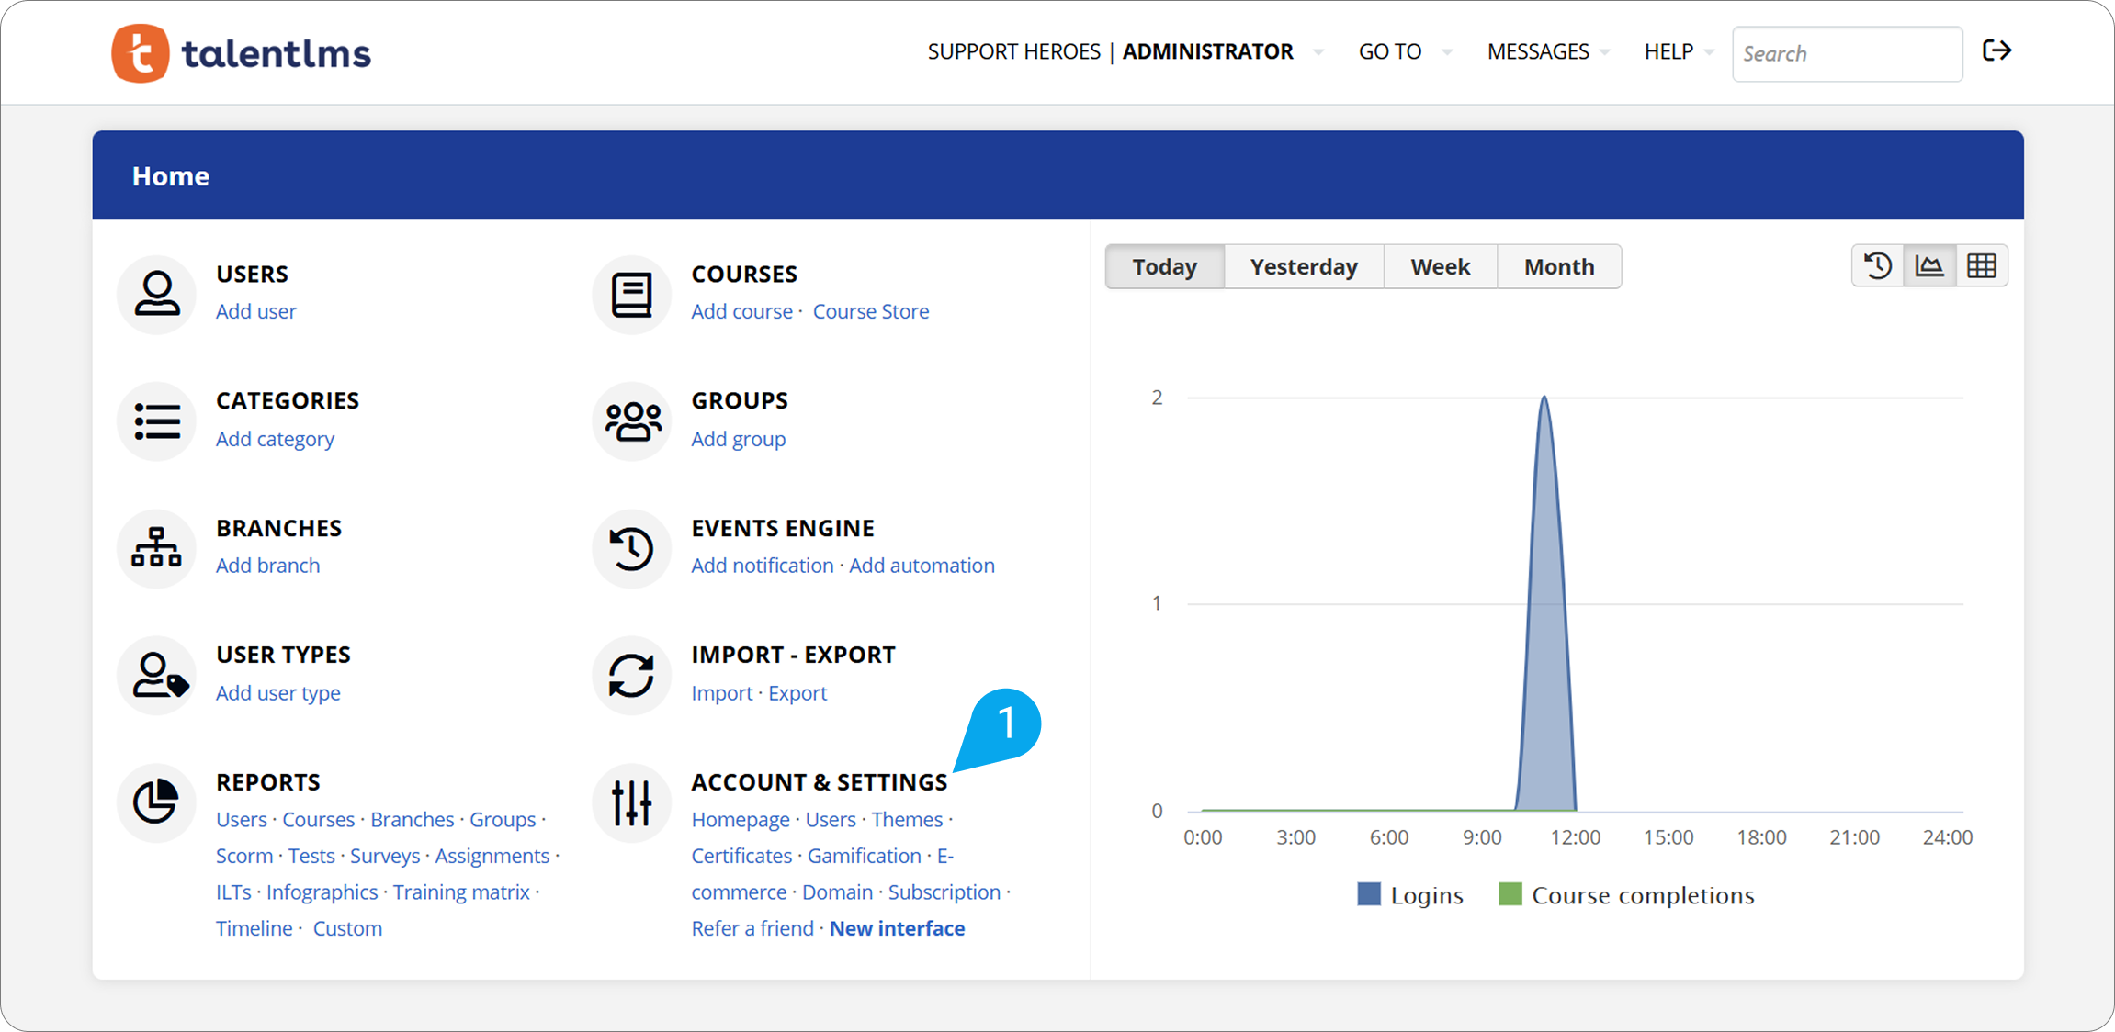Switch chart to table view
This screenshot has width=2115, height=1032.
click(x=1982, y=266)
